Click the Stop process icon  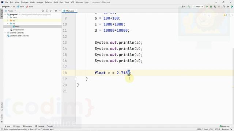point(219,7)
